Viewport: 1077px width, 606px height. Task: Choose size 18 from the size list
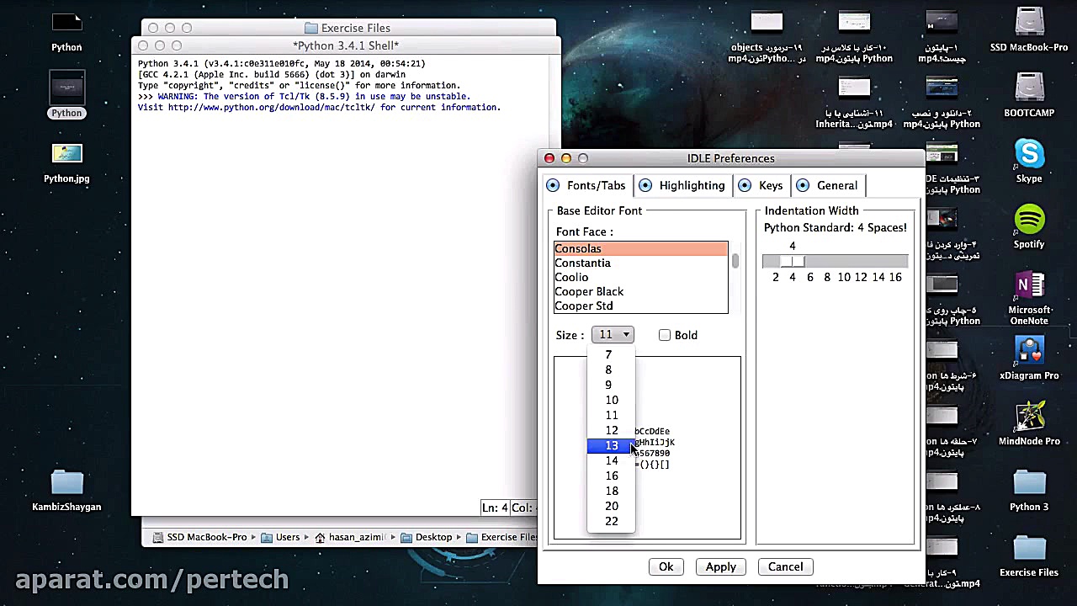tap(611, 491)
